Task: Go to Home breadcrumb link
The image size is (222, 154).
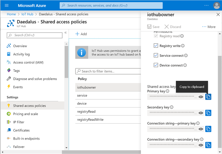Action: (x=11, y=14)
